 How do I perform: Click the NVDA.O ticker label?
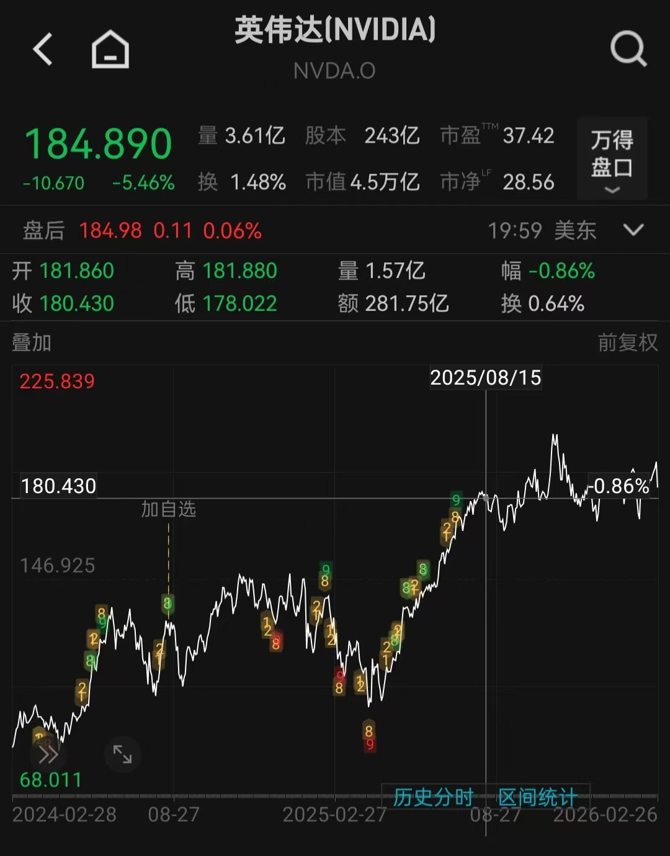tap(334, 71)
